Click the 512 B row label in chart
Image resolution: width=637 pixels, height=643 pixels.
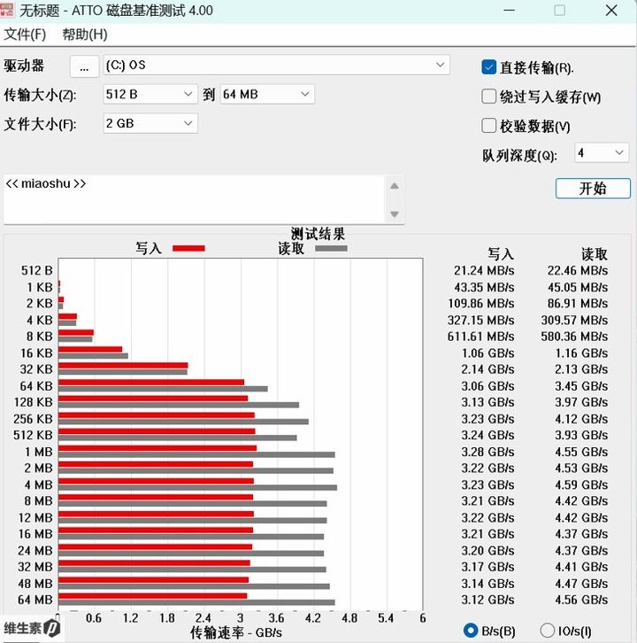(x=37, y=271)
